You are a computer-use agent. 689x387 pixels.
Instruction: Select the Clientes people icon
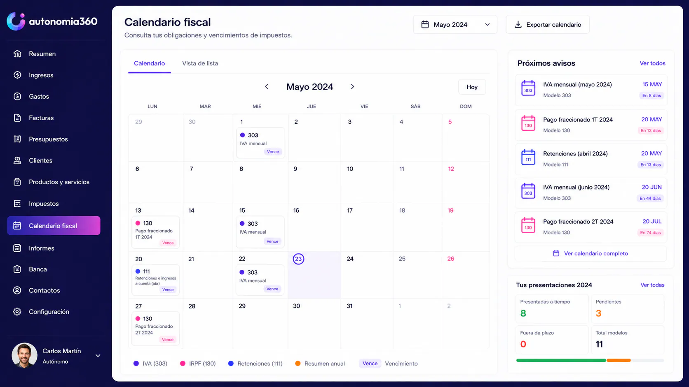(x=17, y=160)
